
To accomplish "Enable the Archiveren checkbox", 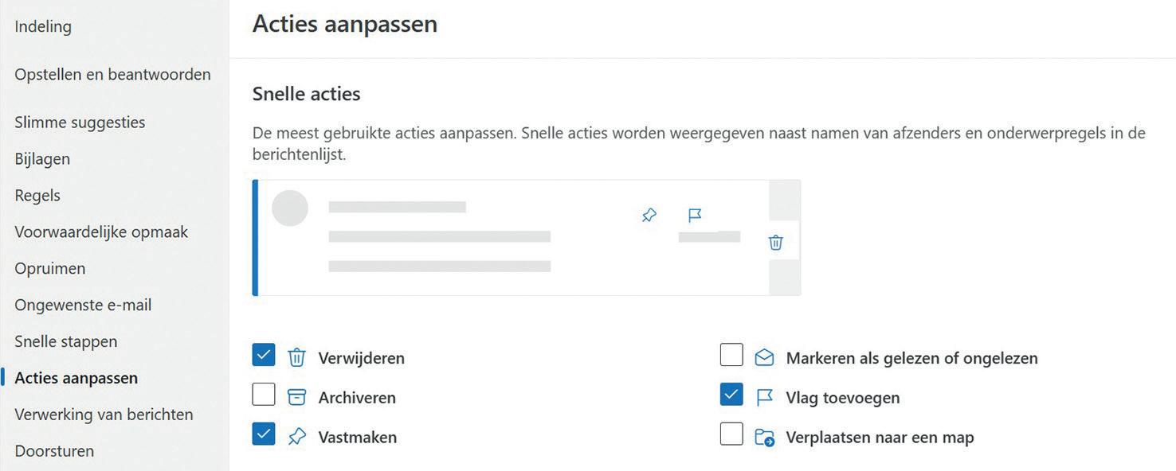I will click(264, 395).
